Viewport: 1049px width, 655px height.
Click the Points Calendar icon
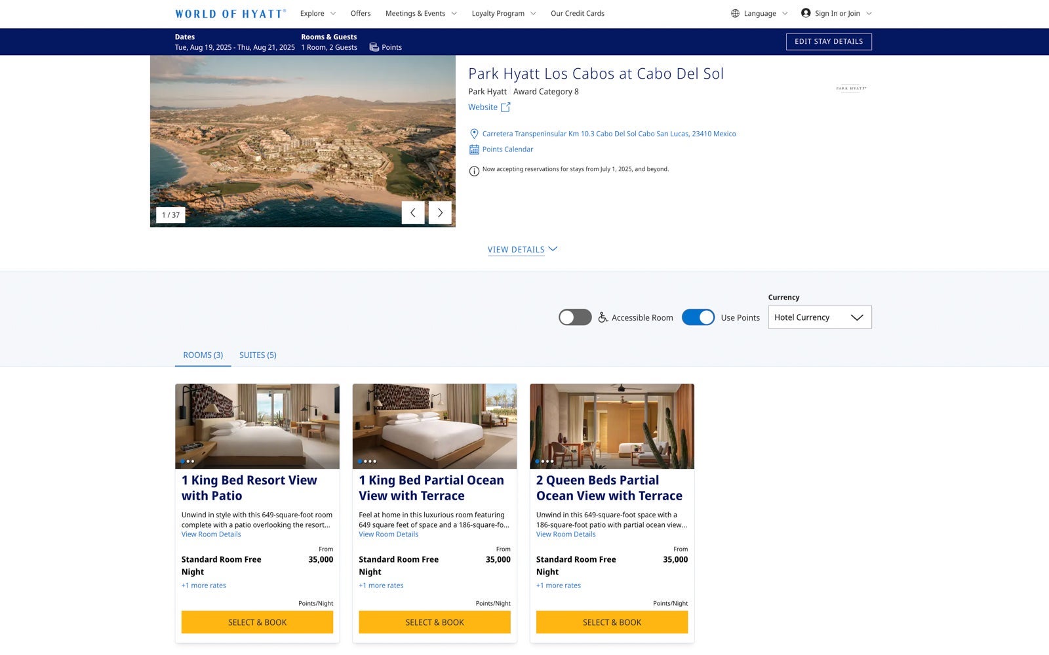coord(474,149)
